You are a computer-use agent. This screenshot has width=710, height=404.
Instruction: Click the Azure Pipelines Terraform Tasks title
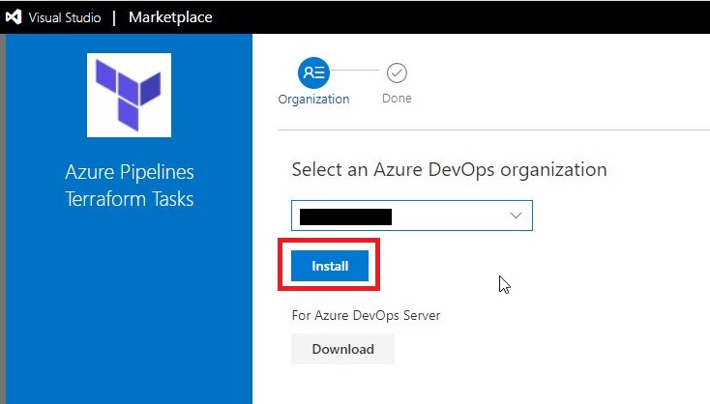pos(130,186)
